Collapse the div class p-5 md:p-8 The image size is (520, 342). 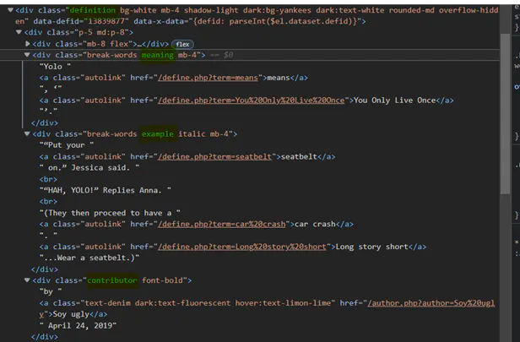[x=19, y=32]
